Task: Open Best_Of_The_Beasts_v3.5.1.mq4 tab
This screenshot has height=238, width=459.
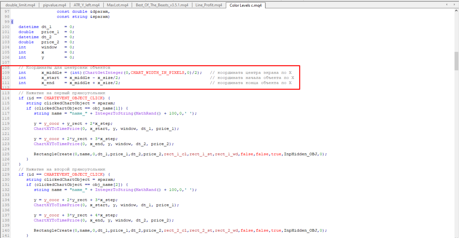Action: [x=162, y=5]
